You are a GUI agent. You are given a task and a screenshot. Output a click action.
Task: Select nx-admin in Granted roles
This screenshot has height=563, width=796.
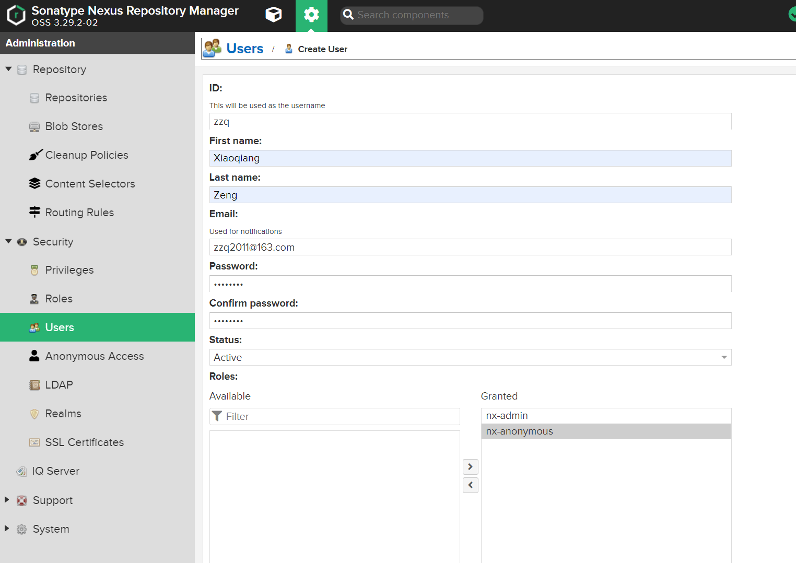tap(606, 416)
